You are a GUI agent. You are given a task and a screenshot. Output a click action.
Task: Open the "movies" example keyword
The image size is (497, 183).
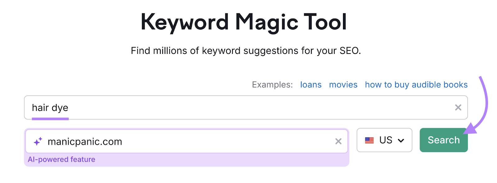pos(343,85)
